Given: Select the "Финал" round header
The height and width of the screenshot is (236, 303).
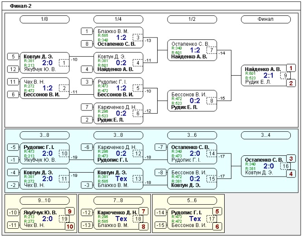Looking at the screenshot, I should point(266,19).
